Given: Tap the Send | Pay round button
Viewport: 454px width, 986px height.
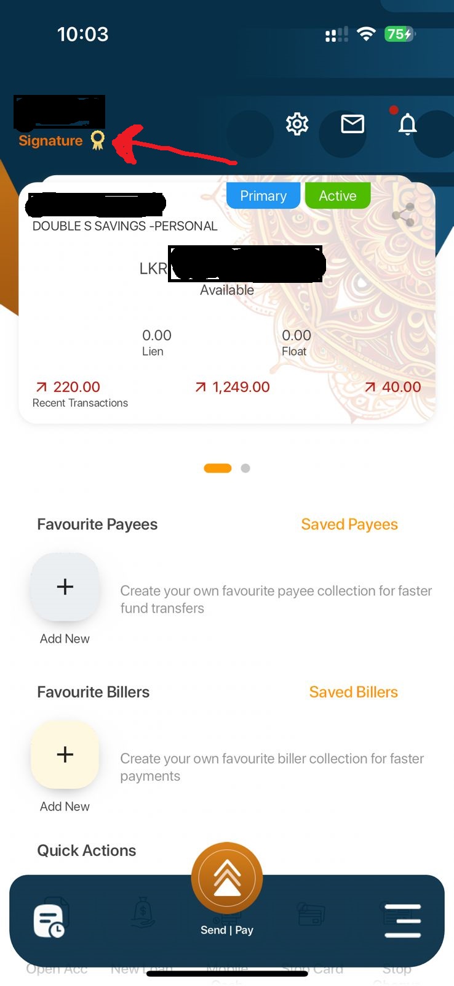Looking at the screenshot, I should click(x=227, y=879).
